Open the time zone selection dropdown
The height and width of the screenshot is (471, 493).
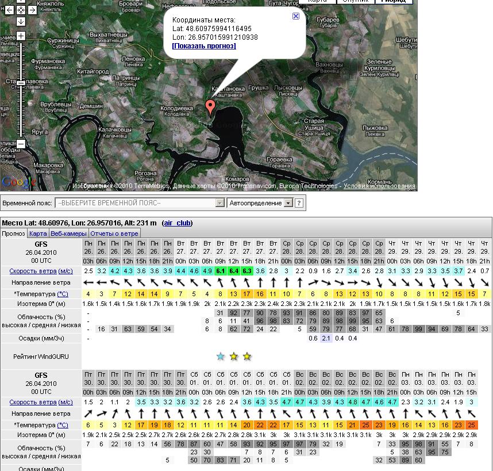tap(139, 203)
